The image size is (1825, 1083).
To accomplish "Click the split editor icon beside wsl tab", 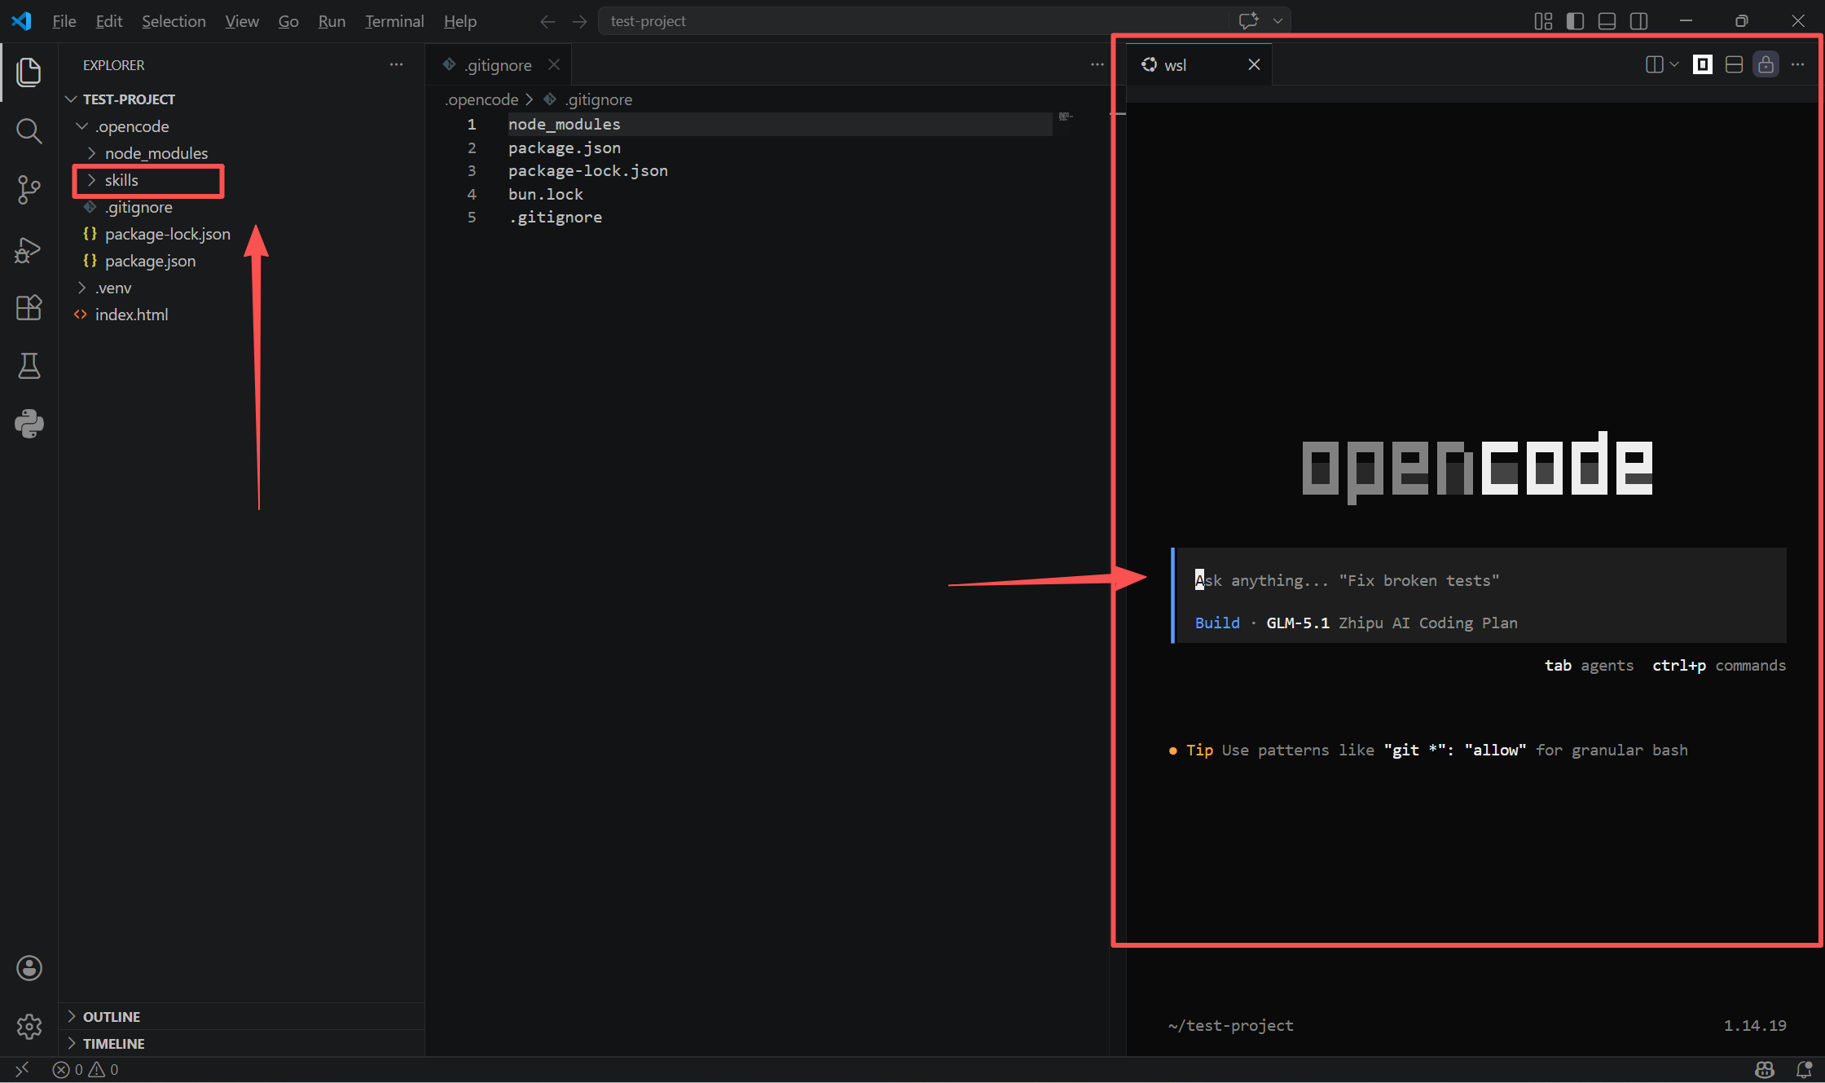I will (1654, 64).
